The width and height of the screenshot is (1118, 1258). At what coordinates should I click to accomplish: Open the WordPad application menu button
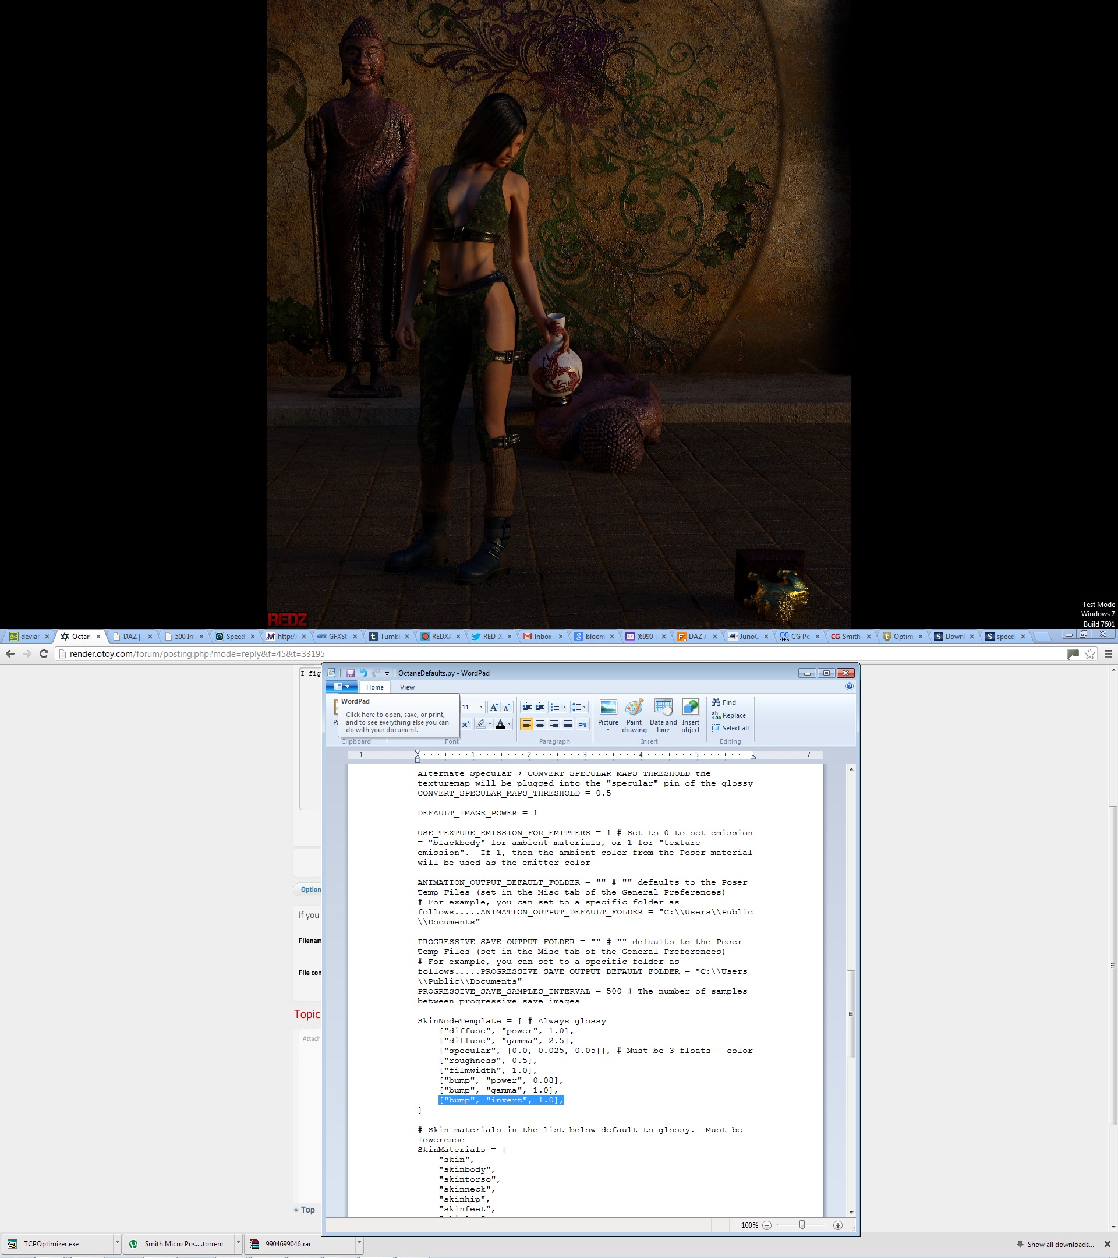click(341, 687)
